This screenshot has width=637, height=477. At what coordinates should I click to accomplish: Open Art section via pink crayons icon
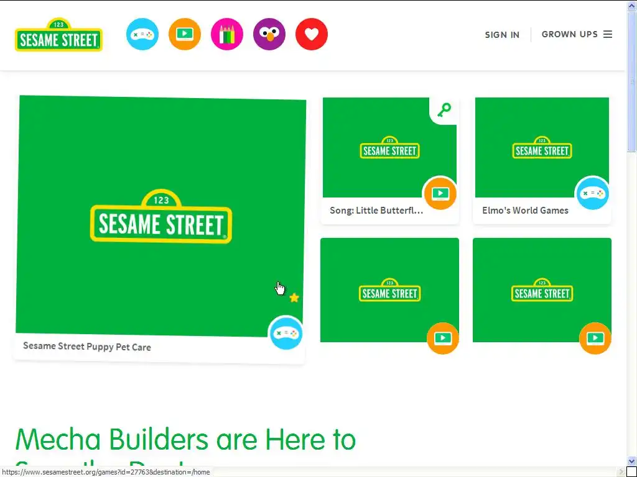click(227, 34)
